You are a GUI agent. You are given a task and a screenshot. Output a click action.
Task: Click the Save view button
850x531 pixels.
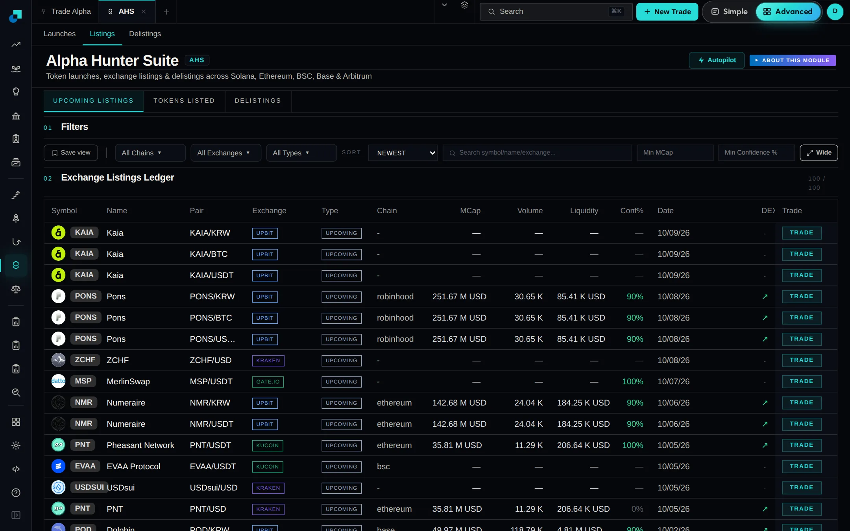click(x=71, y=153)
